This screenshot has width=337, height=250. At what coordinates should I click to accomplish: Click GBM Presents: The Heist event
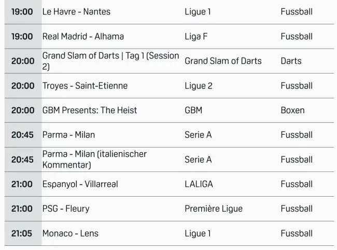[x=89, y=110]
